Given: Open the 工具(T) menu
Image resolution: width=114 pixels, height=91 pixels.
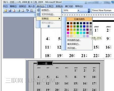Looking at the screenshot, I should coord(50,6).
